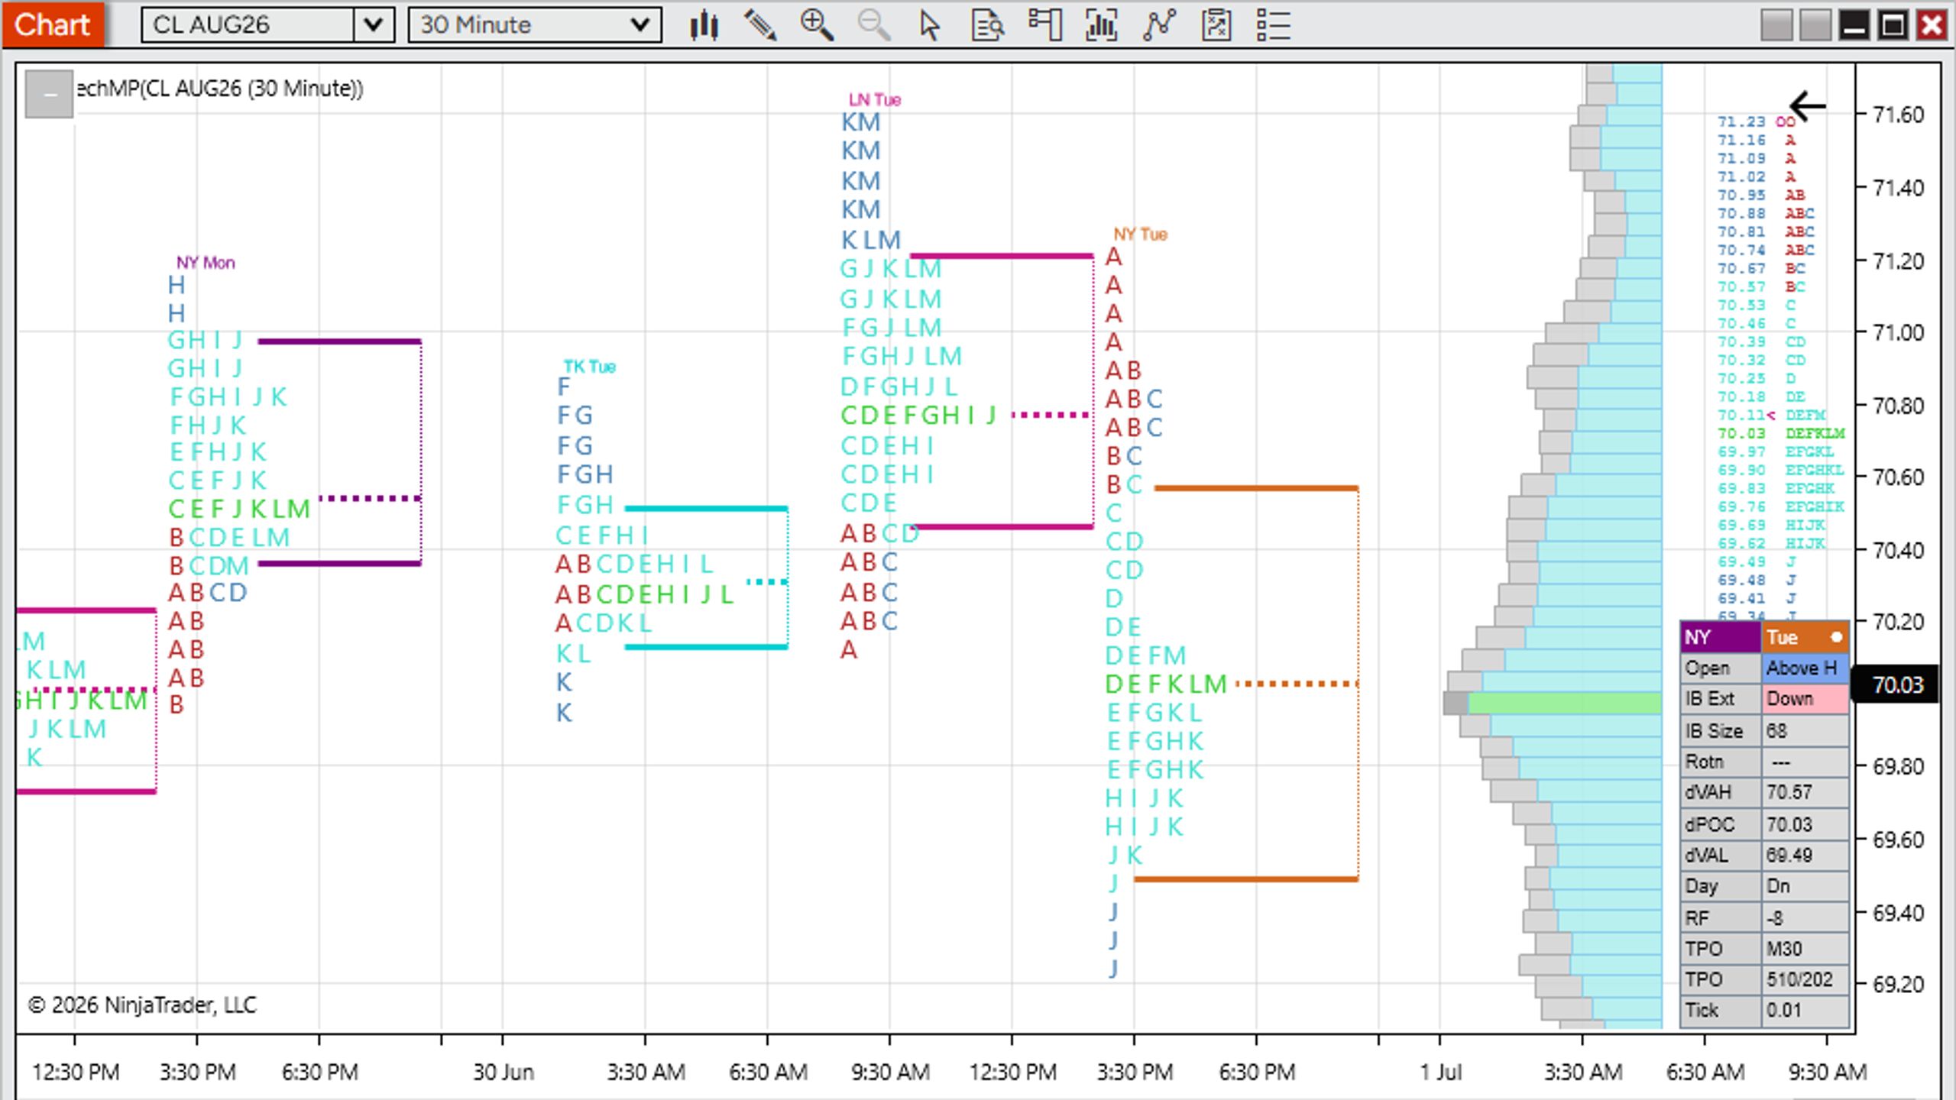The width and height of the screenshot is (1956, 1100).
Task: Click the dVAH value 70.57
Action: pyautogui.click(x=1805, y=792)
